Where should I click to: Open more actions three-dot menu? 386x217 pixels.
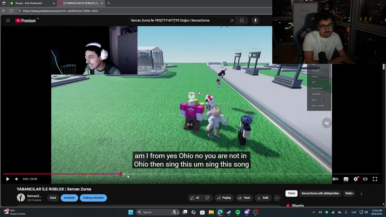tap(277, 198)
